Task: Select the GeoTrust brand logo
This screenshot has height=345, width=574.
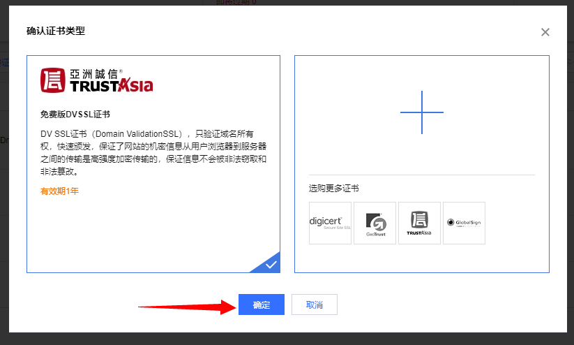Action: (x=375, y=223)
